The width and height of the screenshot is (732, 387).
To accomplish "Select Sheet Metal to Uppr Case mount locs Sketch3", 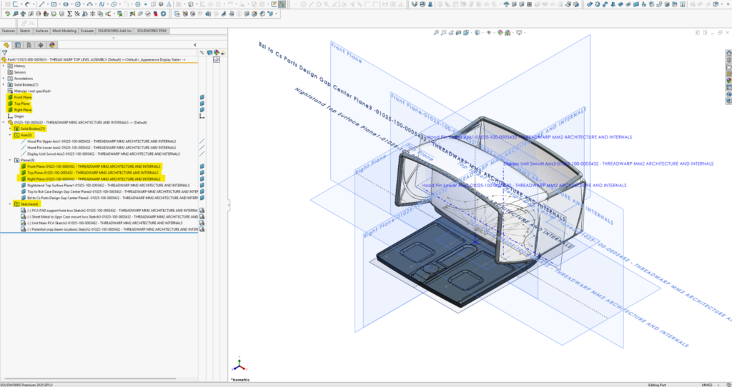I will click(x=112, y=216).
